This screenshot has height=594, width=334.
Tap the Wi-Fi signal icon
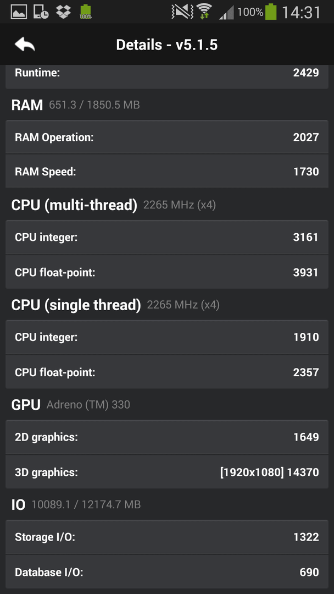point(205,12)
